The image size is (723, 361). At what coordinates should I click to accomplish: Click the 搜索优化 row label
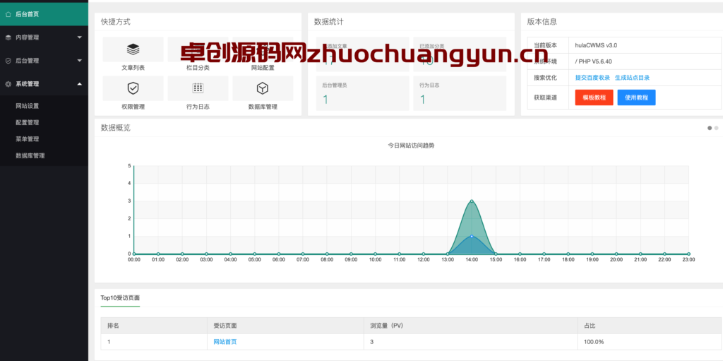coord(546,78)
